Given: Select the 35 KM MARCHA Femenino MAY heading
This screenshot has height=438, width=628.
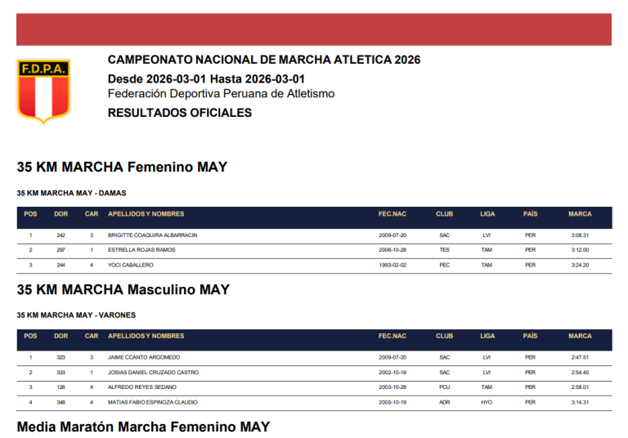Looking at the screenshot, I should pos(122,168).
